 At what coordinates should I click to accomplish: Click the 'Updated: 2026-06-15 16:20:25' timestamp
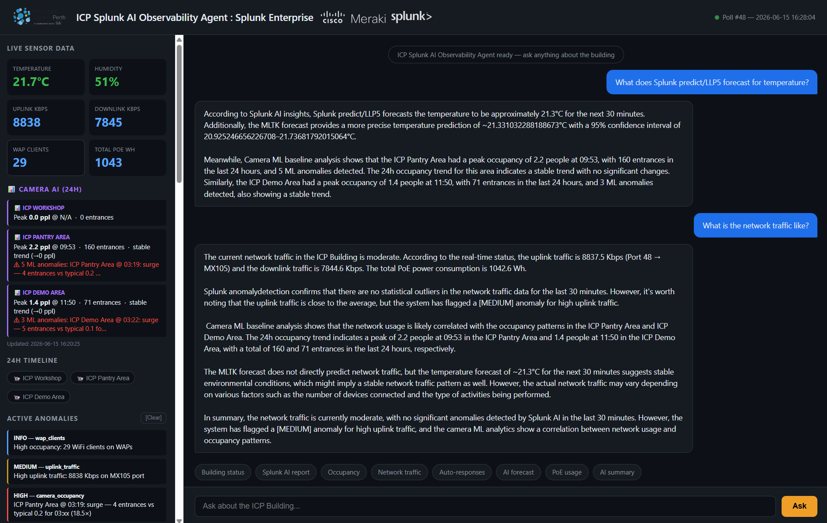click(44, 344)
